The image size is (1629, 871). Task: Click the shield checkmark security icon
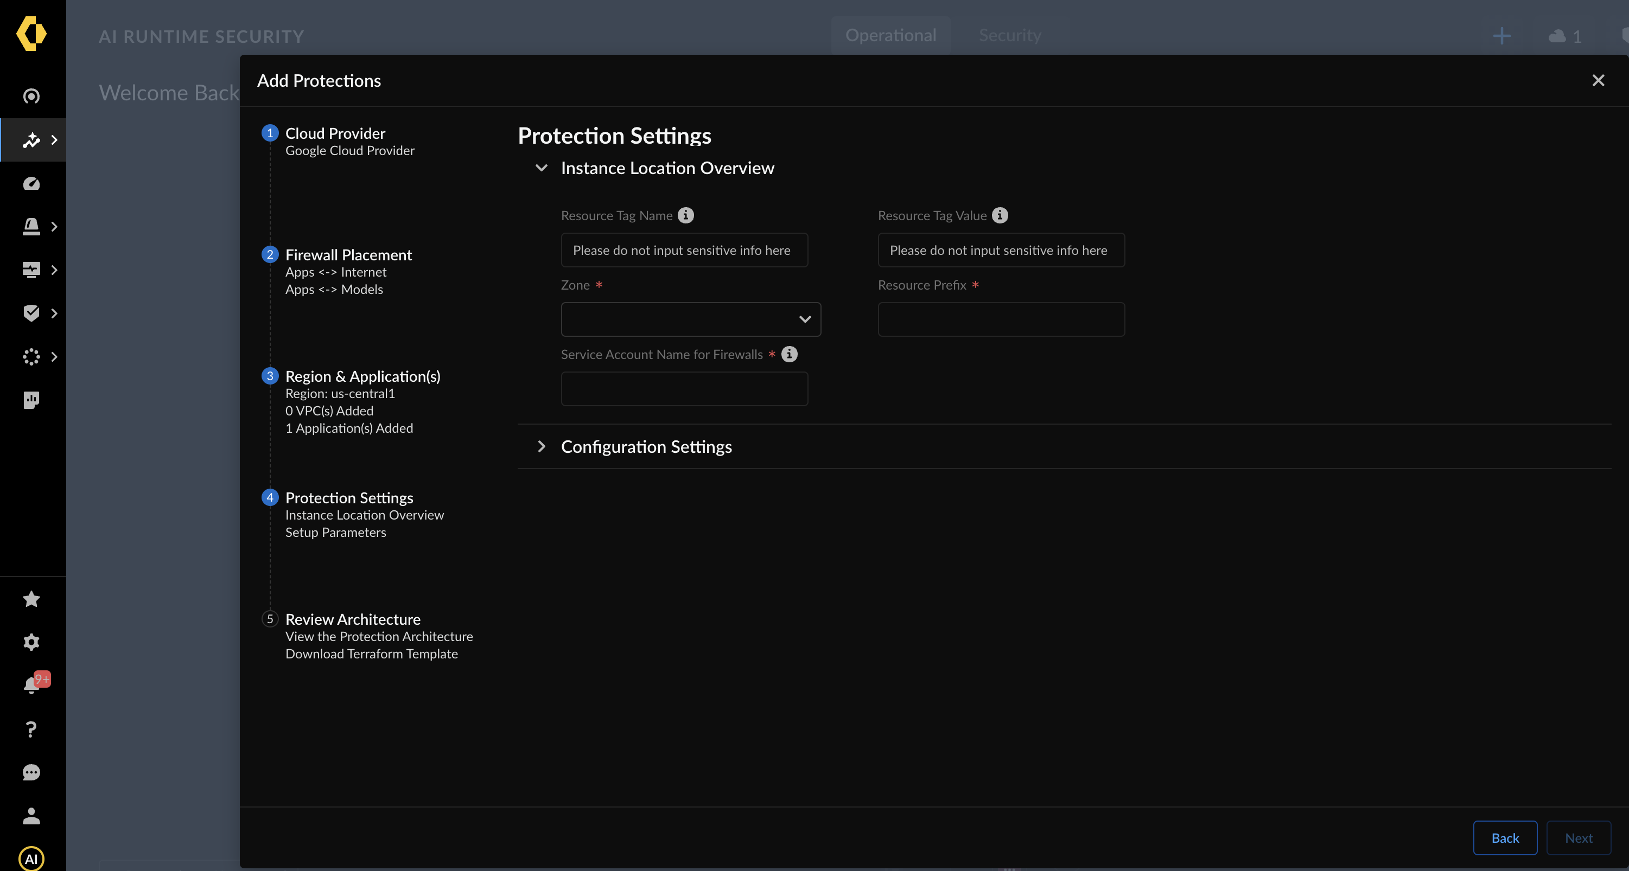click(x=31, y=313)
